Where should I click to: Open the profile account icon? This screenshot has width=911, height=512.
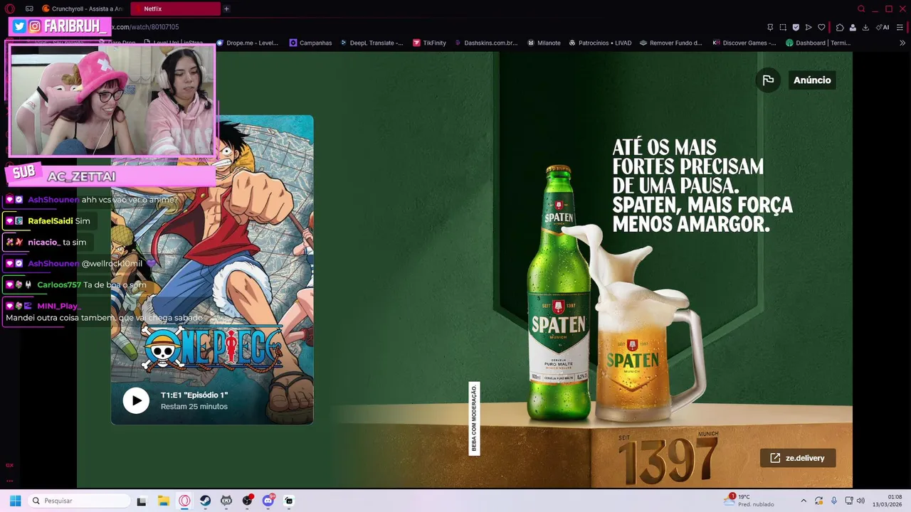[x=853, y=27]
